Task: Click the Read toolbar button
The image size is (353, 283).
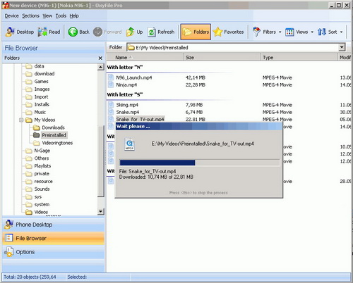Action: [x=49, y=32]
